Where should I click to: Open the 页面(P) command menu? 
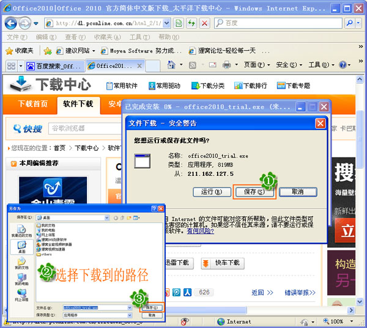click(257, 65)
